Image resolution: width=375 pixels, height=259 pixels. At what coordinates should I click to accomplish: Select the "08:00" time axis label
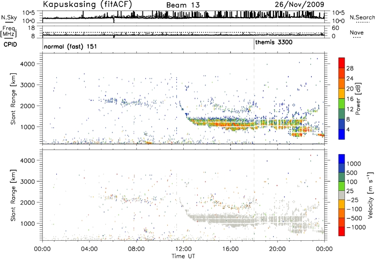pos(136,249)
